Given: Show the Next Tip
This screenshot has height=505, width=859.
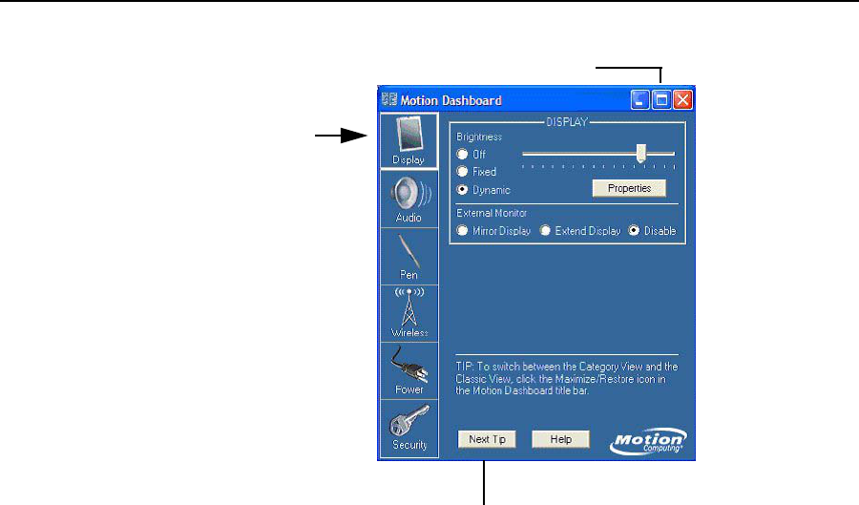Looking at the screenshot, I should [487, 439].
